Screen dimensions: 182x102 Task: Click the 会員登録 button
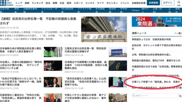tap(153, 3)
